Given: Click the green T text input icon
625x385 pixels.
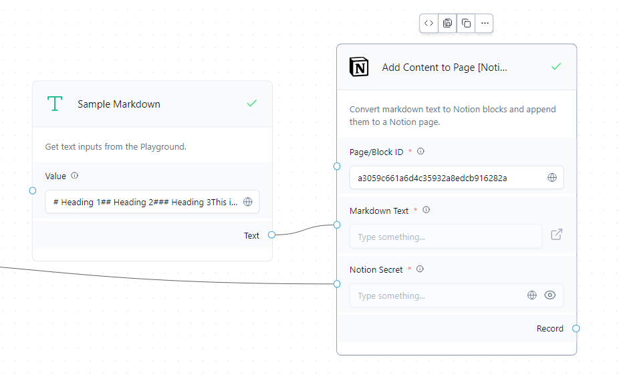Looking at the screenshot, I should (54, 104).
